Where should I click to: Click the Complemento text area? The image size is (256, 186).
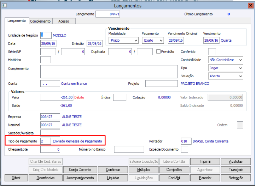[109, 72]
